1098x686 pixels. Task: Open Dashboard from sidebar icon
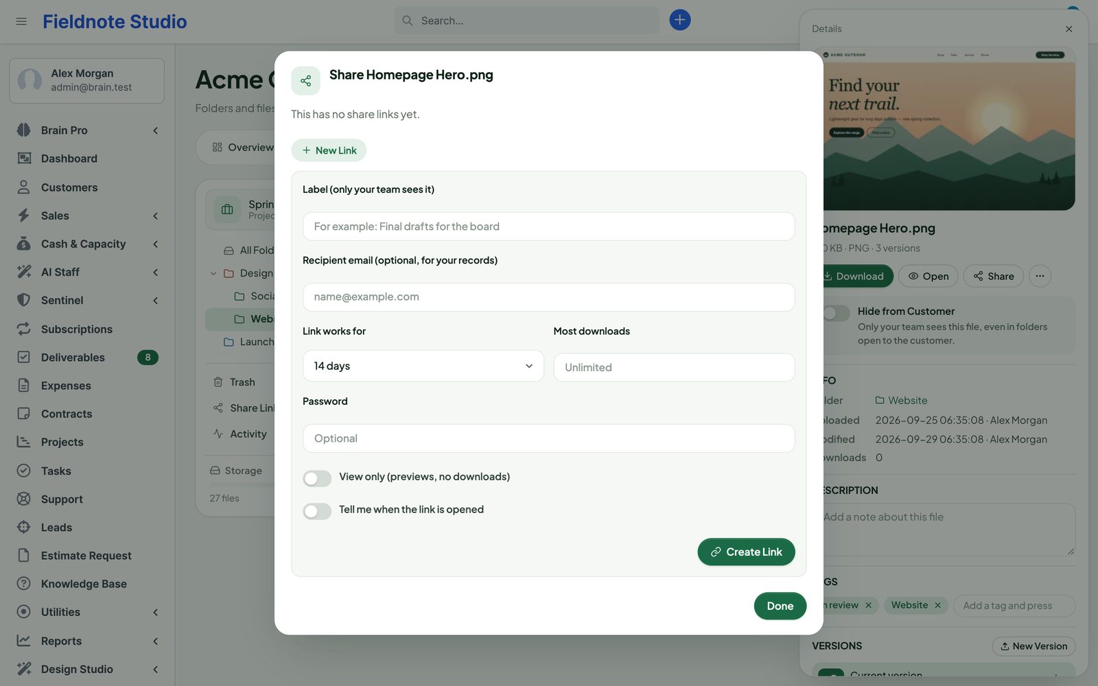tap(24, 158)
